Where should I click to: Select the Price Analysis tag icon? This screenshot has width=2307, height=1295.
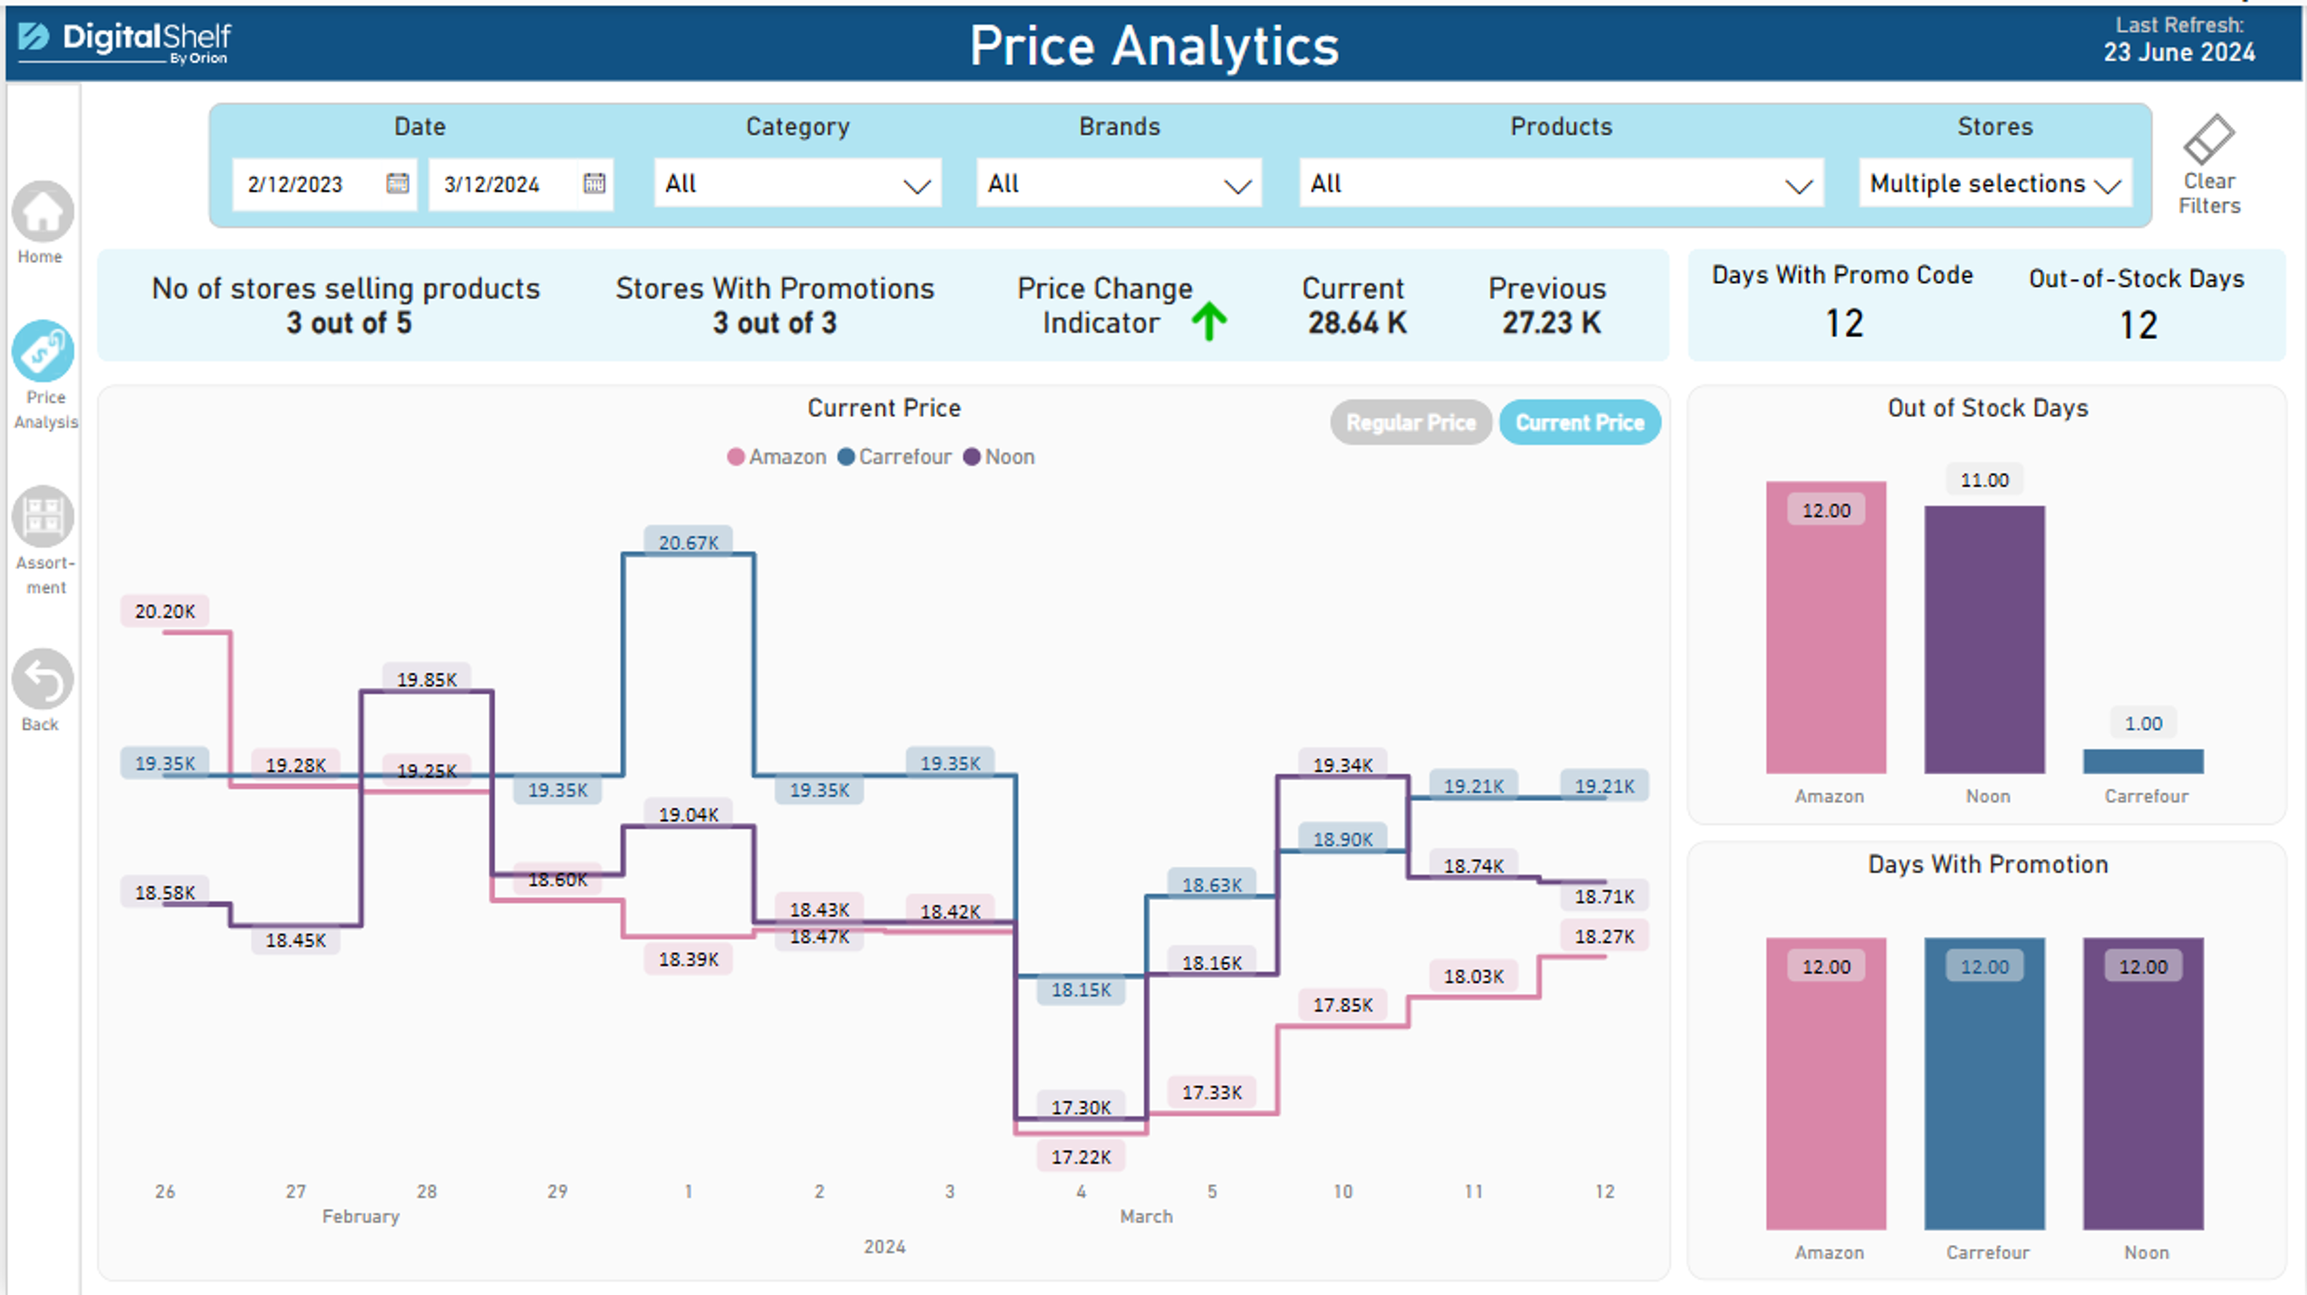44,352
